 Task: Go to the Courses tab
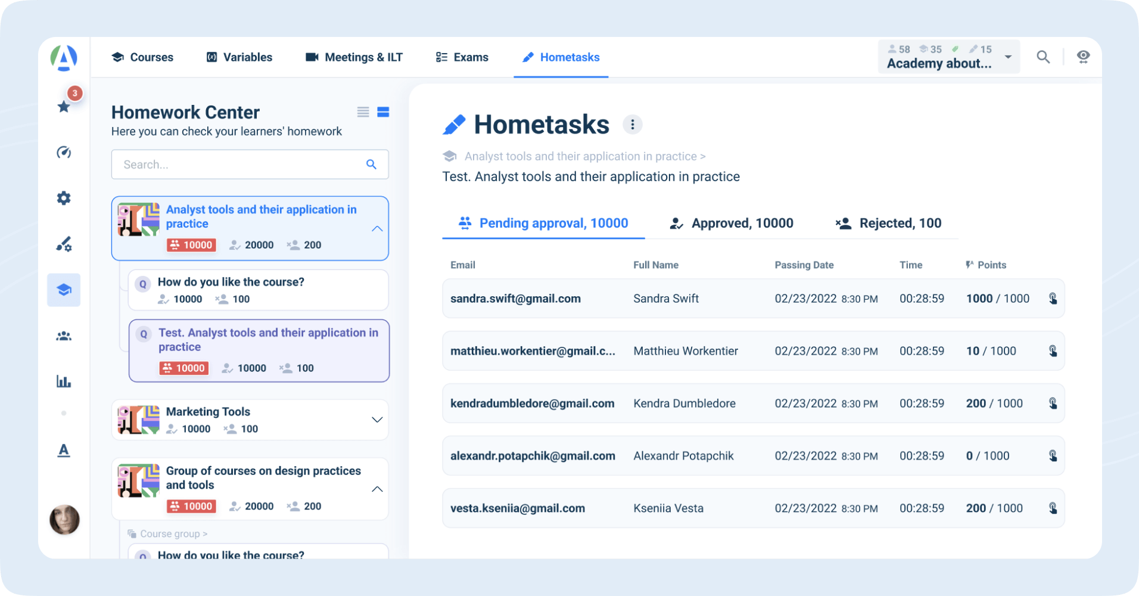[142, 57]
